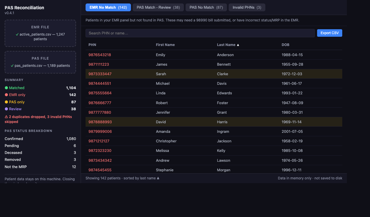Click the DOB 2001-07-05 cell
This screenshot has width=370, height=217.
tap(292, 131)
